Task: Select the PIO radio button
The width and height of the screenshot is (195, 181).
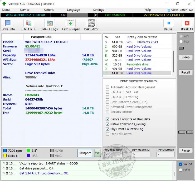Action: pos(181,41)
